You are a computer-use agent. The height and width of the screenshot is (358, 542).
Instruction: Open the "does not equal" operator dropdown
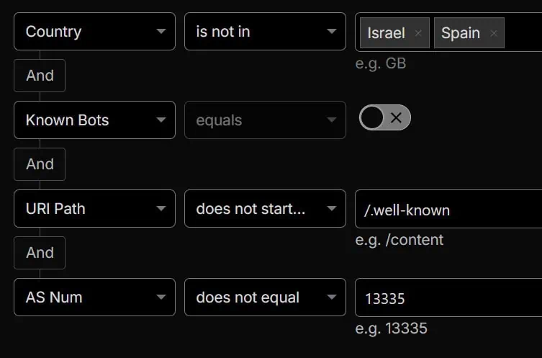(265, 297)
